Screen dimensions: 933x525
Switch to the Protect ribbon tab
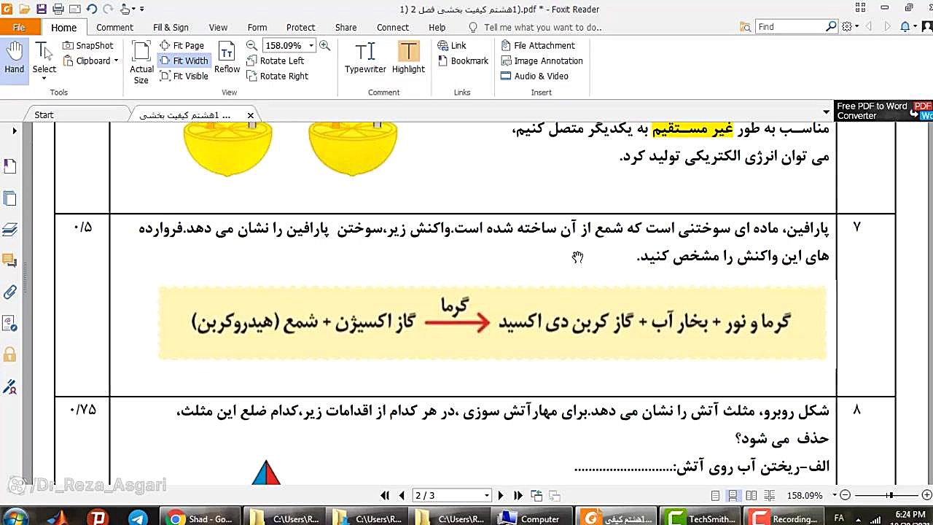click(x=300, y=27)
